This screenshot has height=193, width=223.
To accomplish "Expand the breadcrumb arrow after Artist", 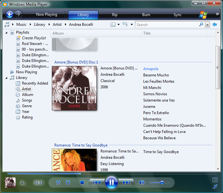I will coord(66,25).
